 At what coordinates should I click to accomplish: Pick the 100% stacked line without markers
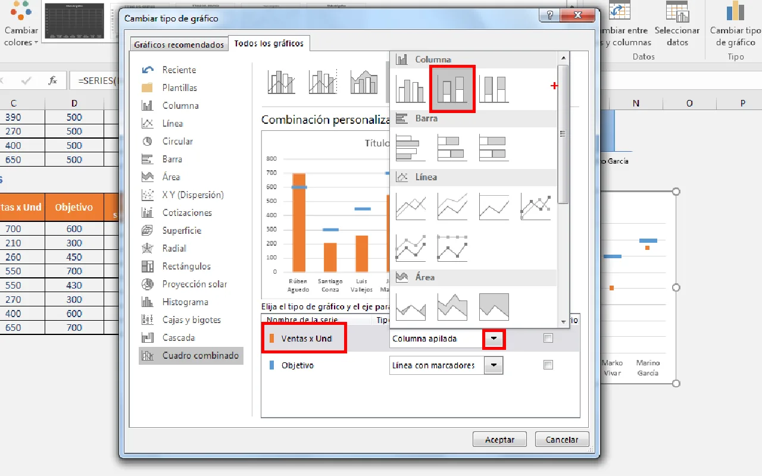pyautogui.click(x=494, y=206)
